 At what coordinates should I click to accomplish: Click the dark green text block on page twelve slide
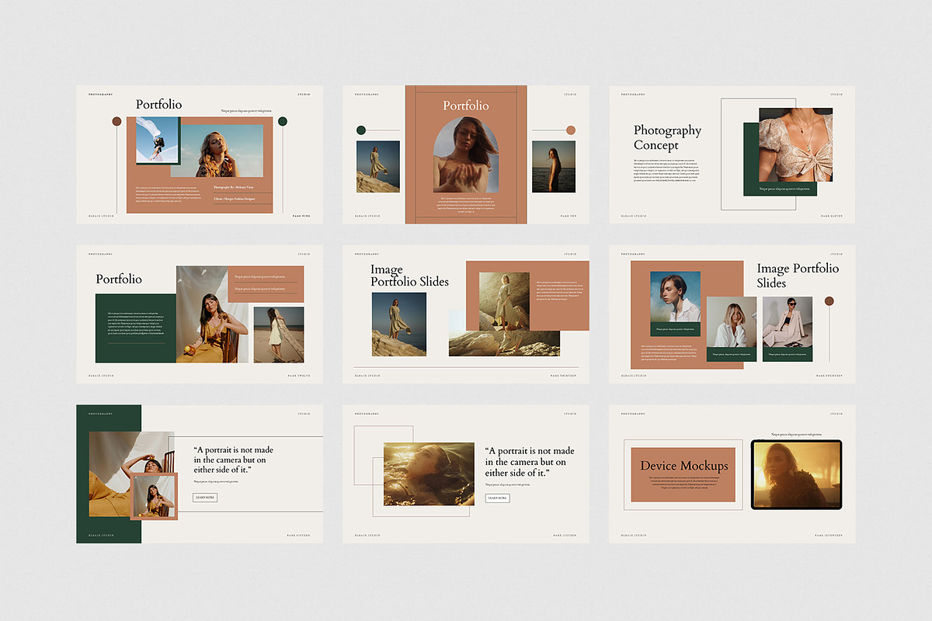click(136, 328)
